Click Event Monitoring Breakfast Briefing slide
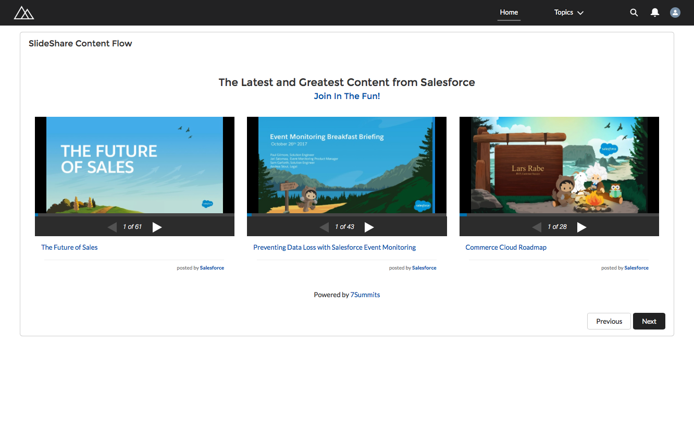 coord(346,165)
